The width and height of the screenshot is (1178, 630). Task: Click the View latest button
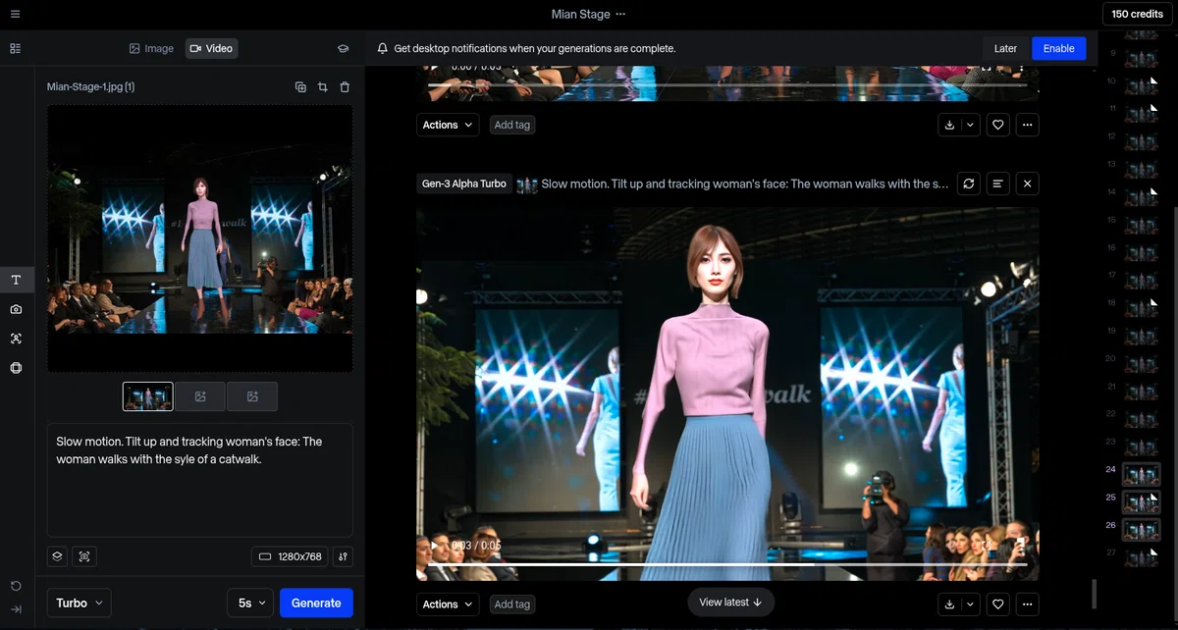pos(730,602)
